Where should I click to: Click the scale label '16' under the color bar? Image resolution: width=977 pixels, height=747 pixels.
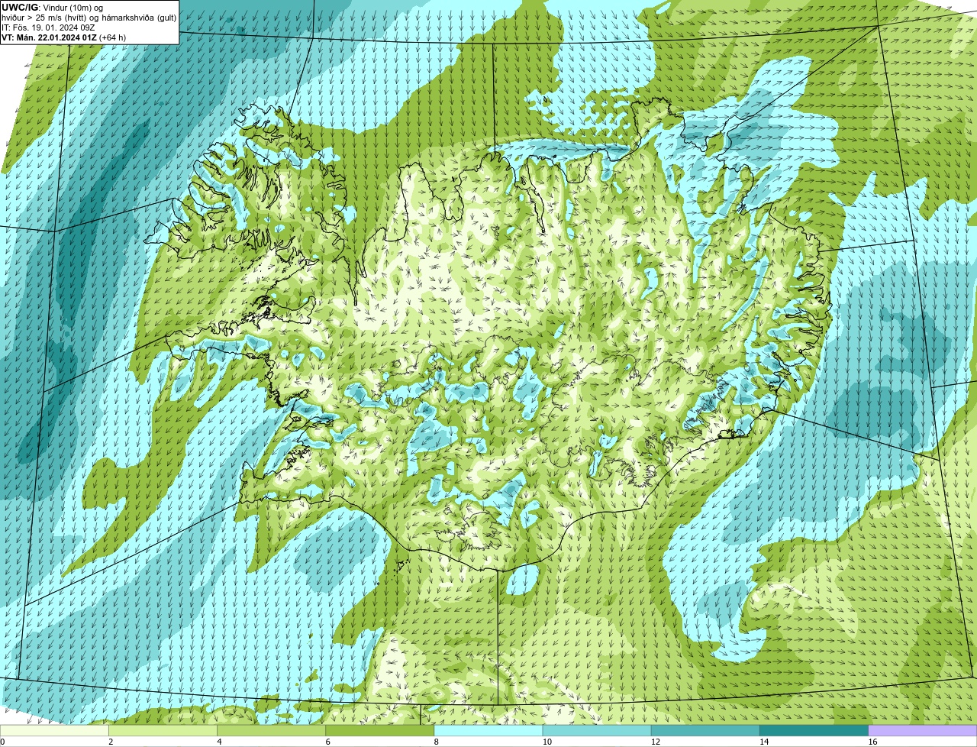coord(872,742)
